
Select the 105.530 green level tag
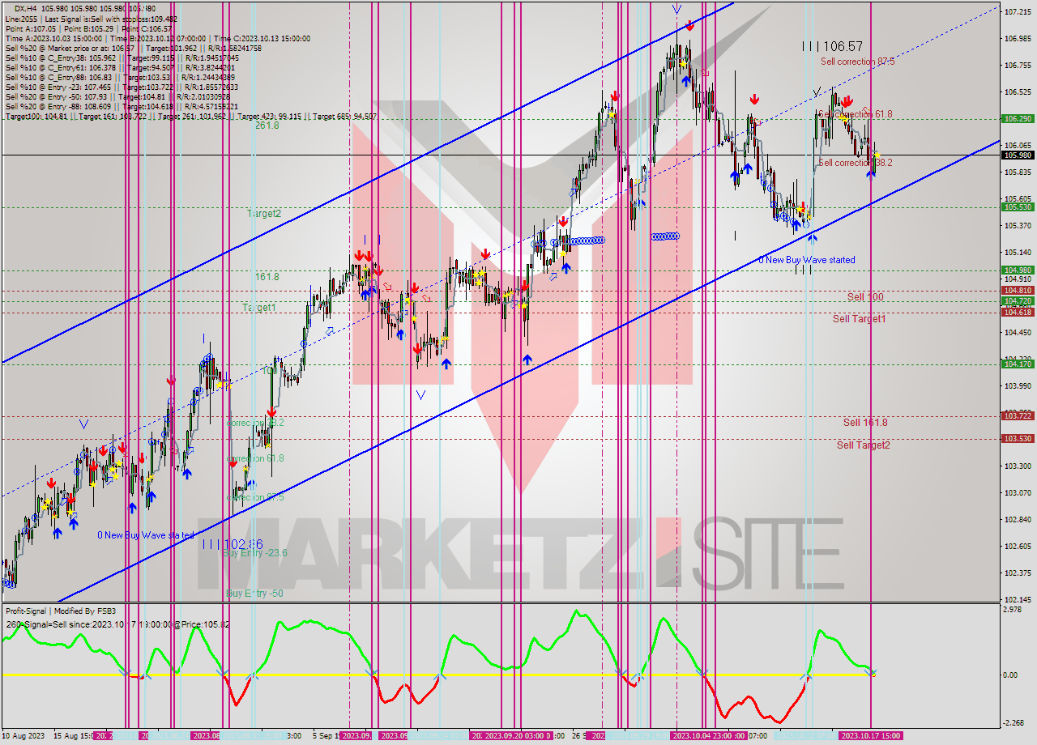(x=1018, y=207)
